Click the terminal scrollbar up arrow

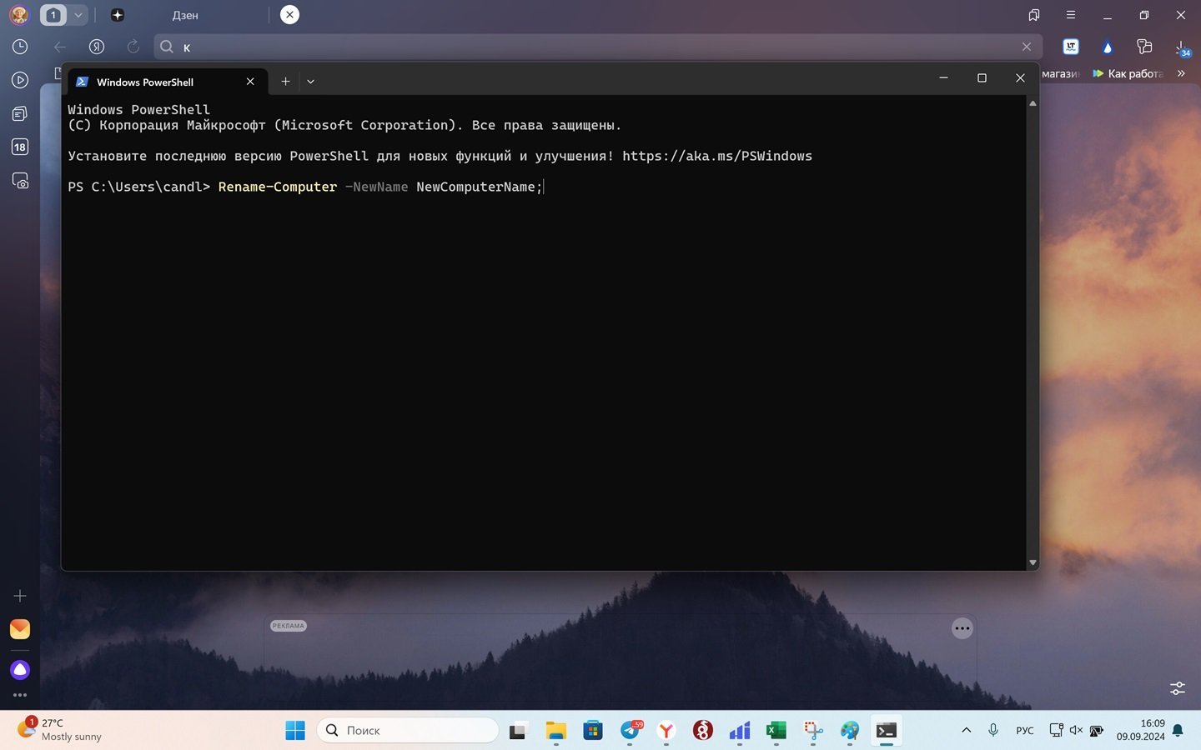coord(1033,103)
